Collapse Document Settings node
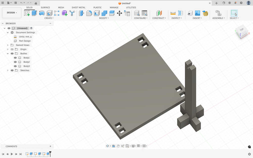Screen dimensions: 253x158 [x=8, y=32]
